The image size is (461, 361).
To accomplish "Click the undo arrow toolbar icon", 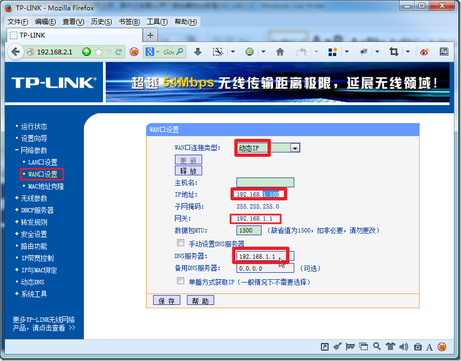I will point(301,52).
